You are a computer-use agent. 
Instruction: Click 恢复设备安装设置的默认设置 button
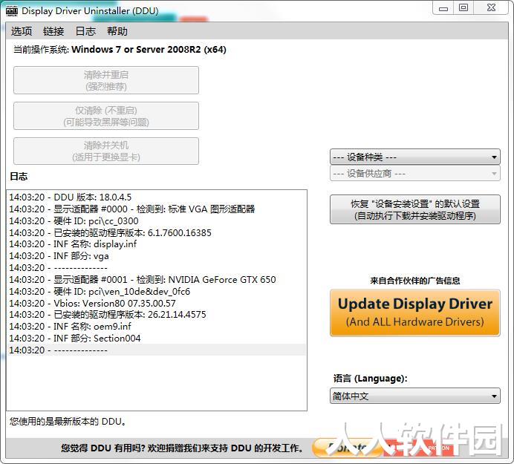pos(414,209)
